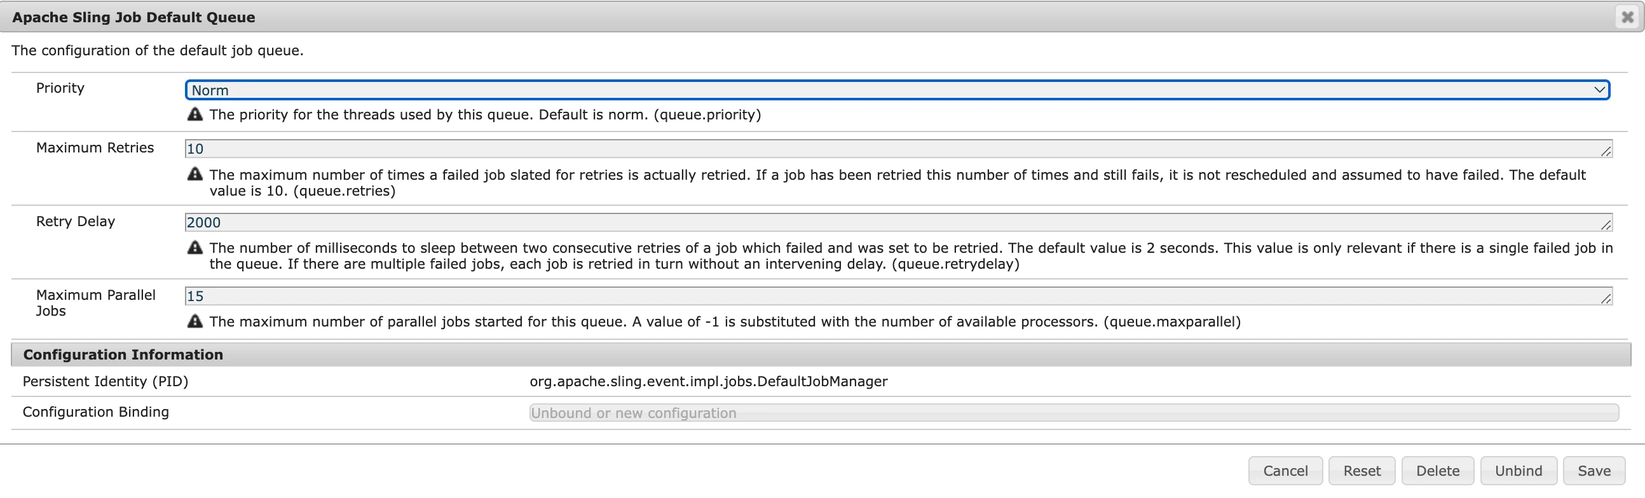This screenshot has height=498, width=1645.
Task: Click the Cancel button
Action: pos(1285,471)
